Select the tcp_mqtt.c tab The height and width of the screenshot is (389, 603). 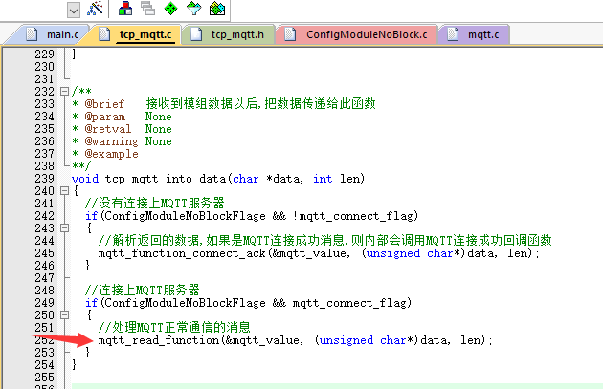pyautogui.click(x=135, y=34)
